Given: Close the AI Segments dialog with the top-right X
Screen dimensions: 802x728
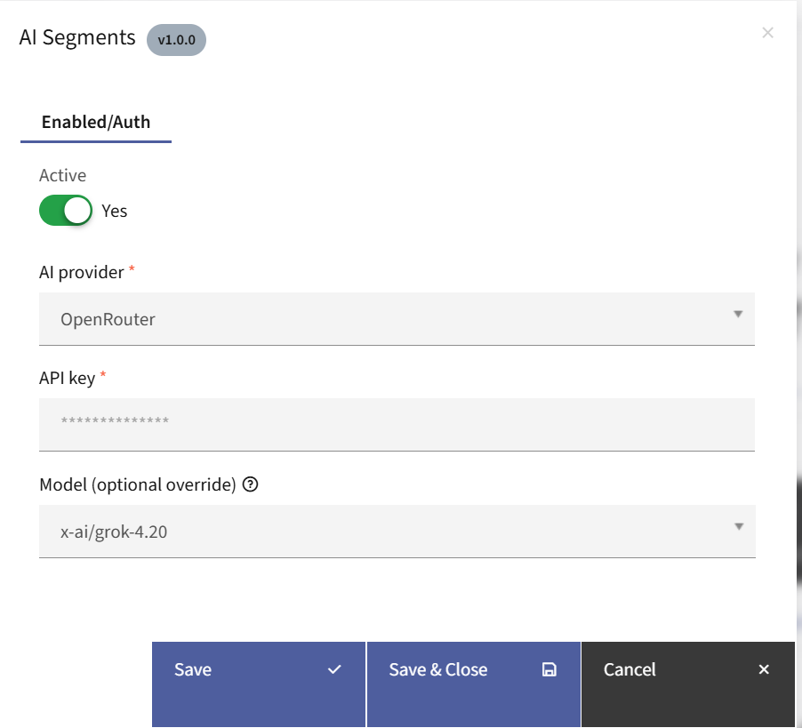Looking at the screenshot, I should (x=768, y=33).
